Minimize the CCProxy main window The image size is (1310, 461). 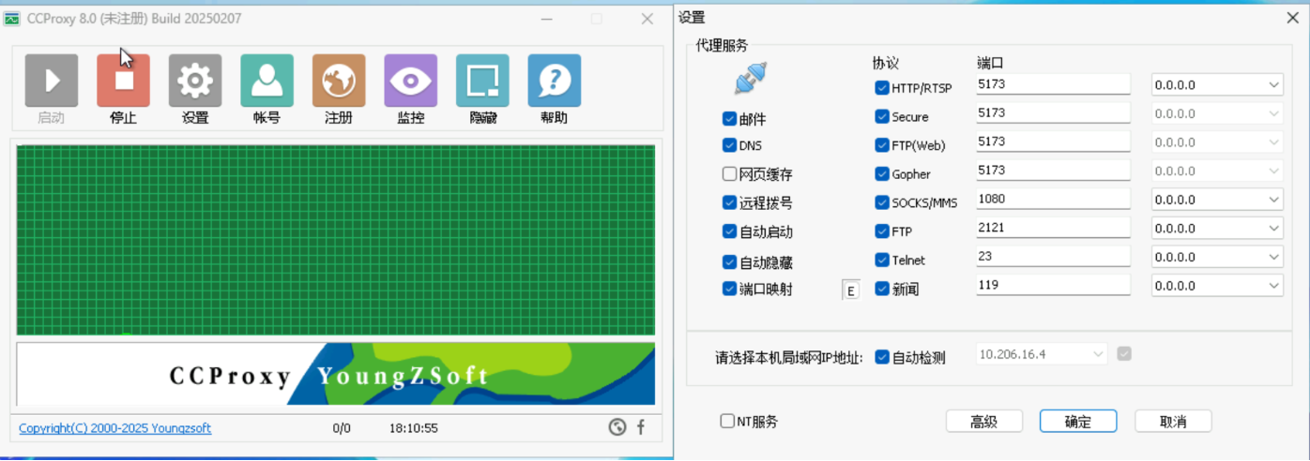(x=547, y=19)
